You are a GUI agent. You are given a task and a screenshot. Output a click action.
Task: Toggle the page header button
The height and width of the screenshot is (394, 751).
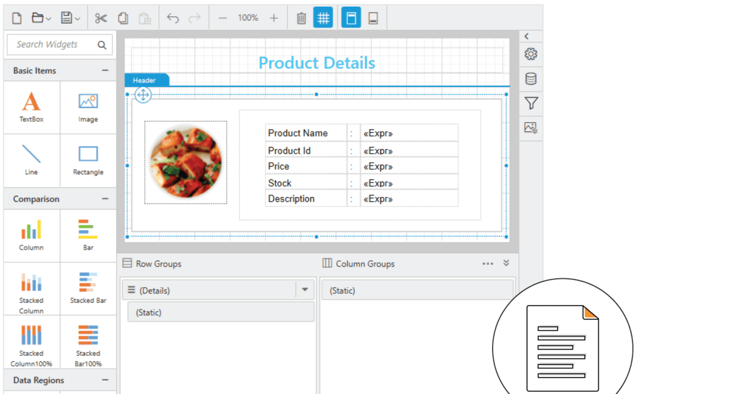point(351,18)
